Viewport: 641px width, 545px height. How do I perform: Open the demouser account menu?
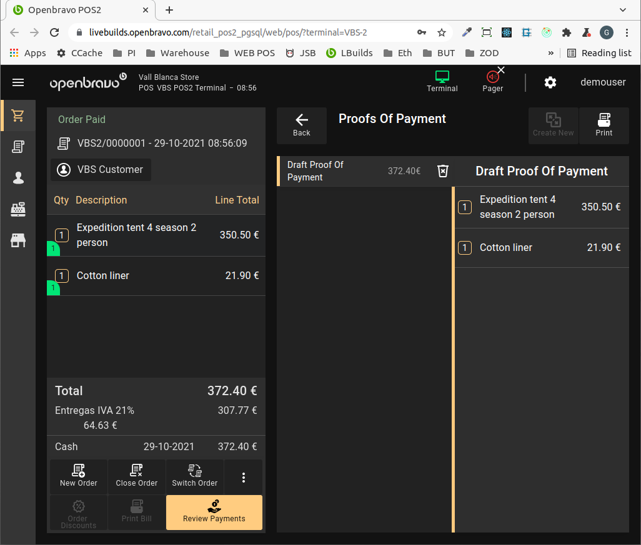(603, 82)
